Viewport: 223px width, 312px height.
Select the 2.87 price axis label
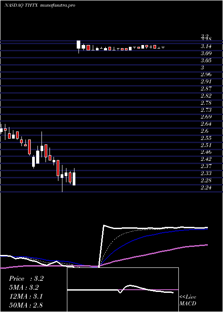[x=206, y=89]
